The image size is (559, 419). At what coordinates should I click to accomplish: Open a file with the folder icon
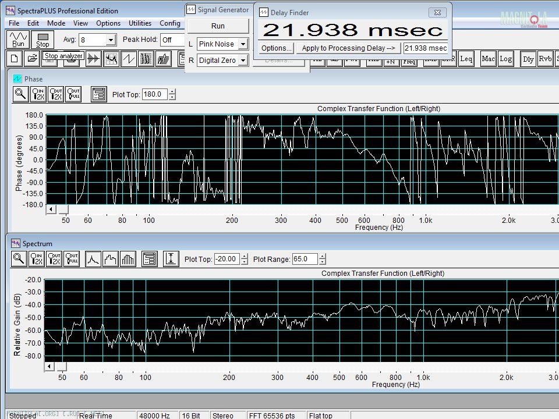(31, 59)
